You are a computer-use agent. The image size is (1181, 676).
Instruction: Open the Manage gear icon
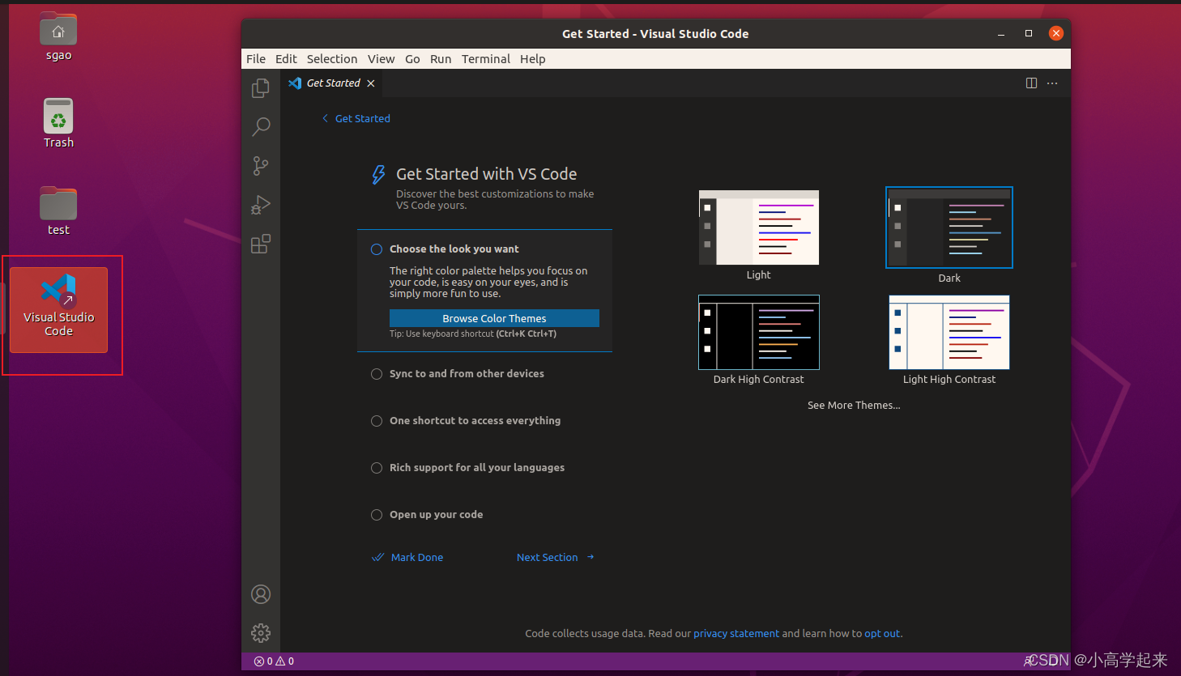point(261,633)
